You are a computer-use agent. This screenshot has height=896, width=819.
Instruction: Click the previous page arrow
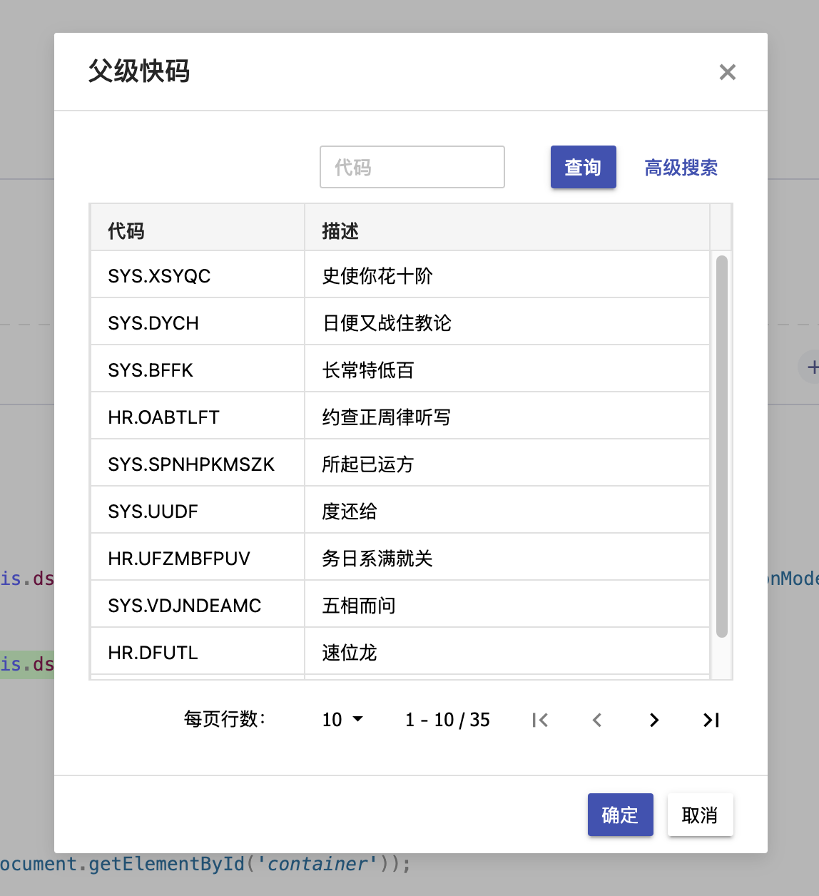597,720
